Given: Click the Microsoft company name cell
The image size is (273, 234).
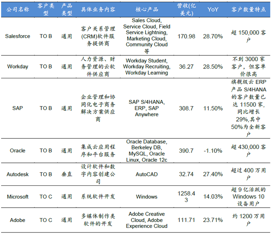Looking at the screenshot, I should coord(18,197).
